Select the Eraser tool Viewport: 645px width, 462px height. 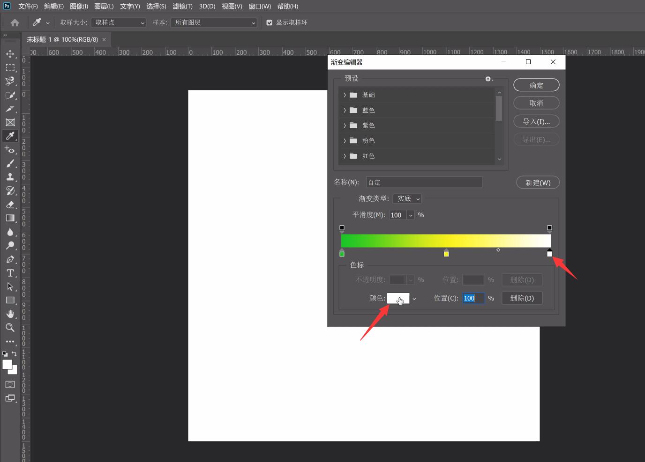[10, 205]
